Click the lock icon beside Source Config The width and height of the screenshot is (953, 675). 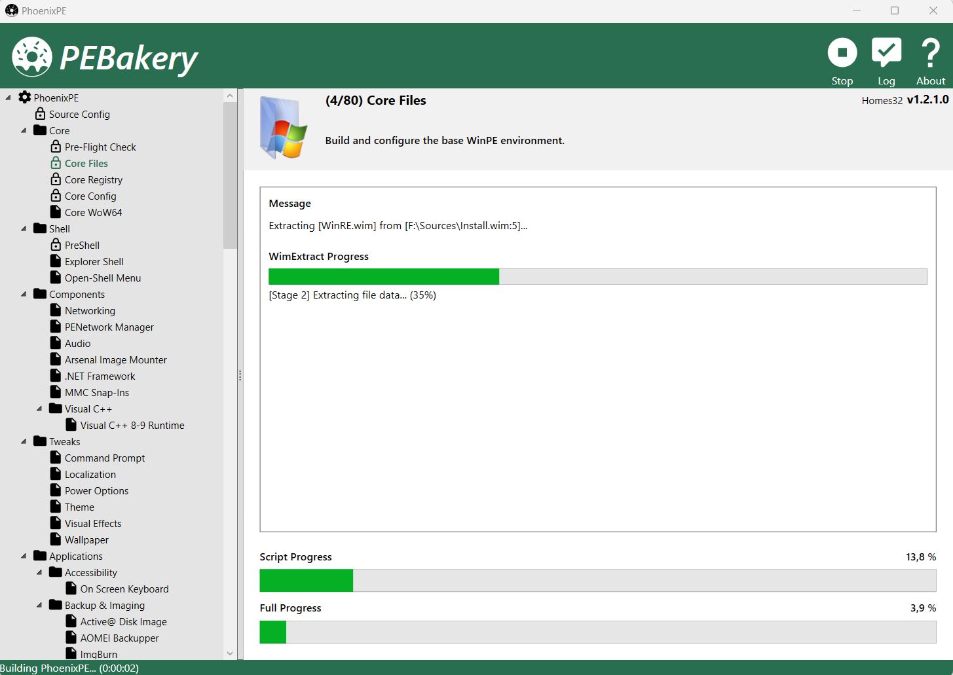40,113
